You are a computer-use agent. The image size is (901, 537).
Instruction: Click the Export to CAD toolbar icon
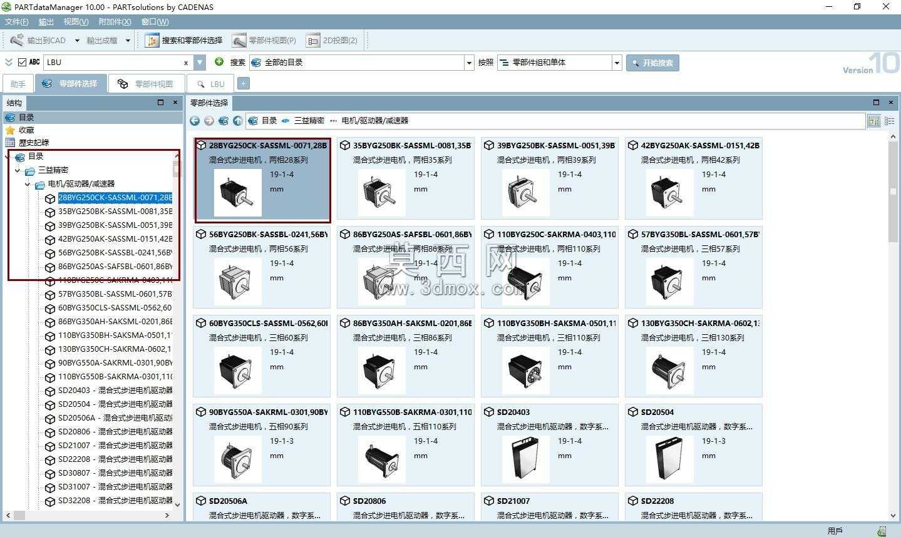click(x=18, y=40)
